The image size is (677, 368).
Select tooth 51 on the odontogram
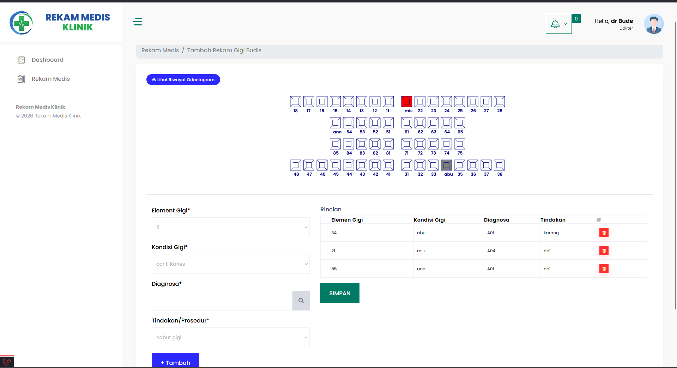pos(388,123)
